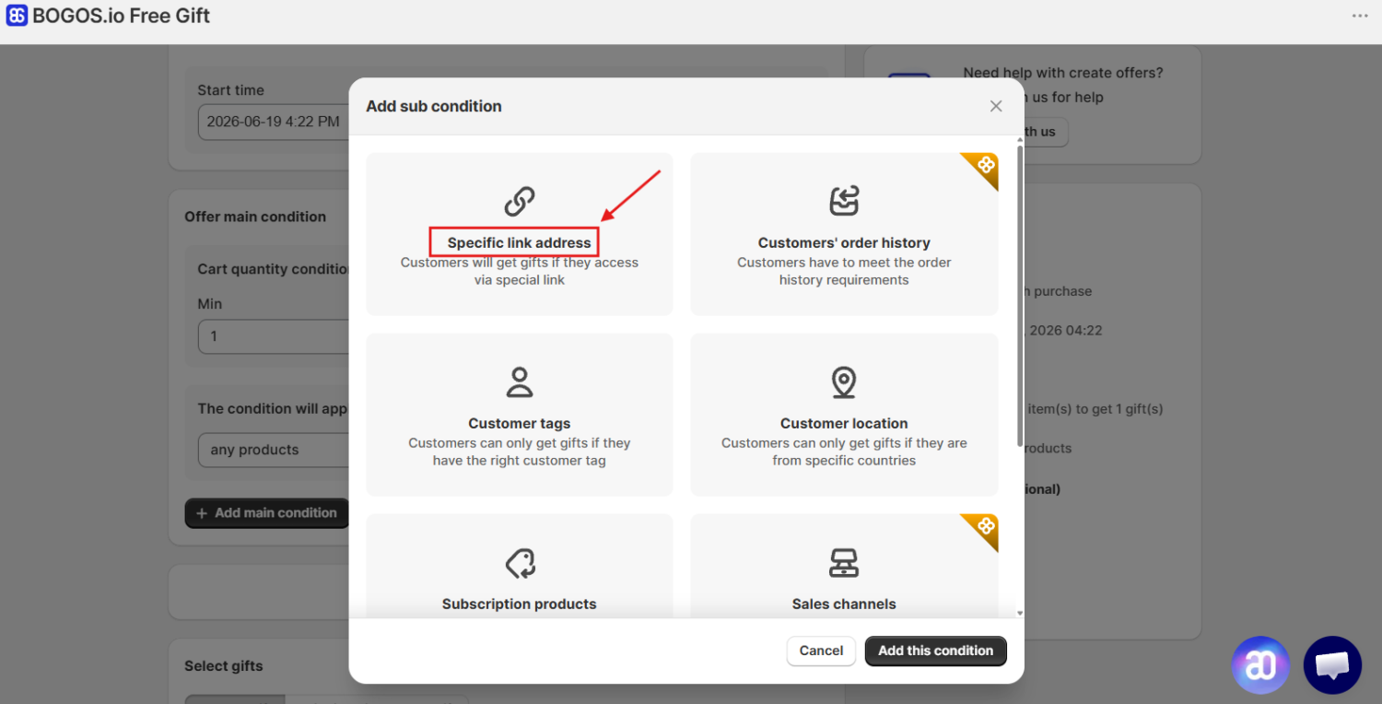Viewport: 1382px width, 704px height.
Task: Open the any products dropdown
Action: [274, 450]
